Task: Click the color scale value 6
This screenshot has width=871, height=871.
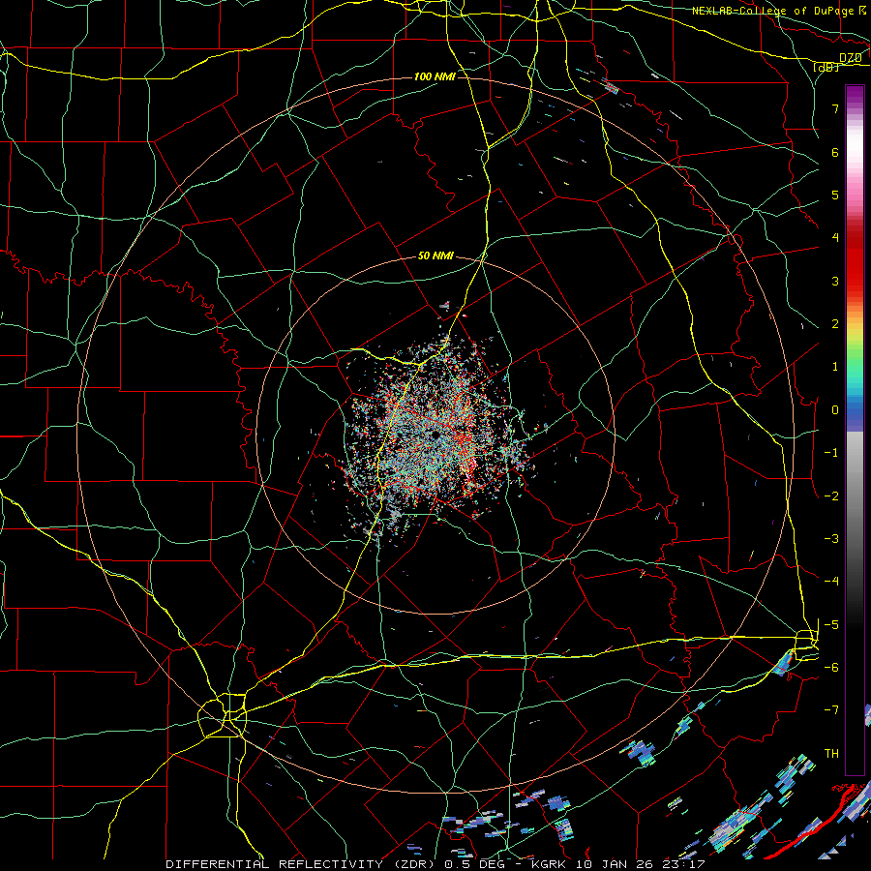Action: coord(835,152)
